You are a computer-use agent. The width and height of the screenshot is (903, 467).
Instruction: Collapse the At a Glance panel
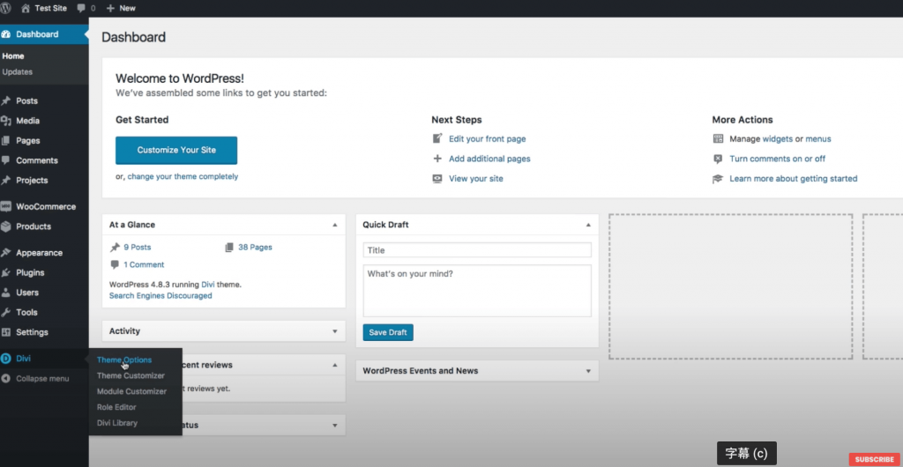point(334,225)
